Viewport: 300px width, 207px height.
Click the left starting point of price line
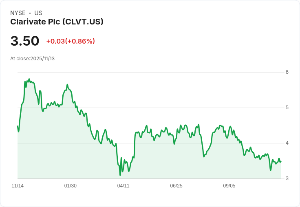pyautogui.click(x=18, y=126)
